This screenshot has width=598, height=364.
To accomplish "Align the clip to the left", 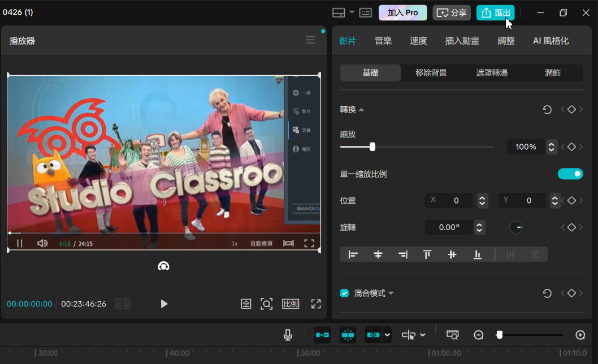I will coord(353,254).
